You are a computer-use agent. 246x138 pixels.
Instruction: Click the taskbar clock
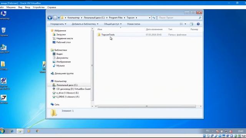click(x=240, y=131)
